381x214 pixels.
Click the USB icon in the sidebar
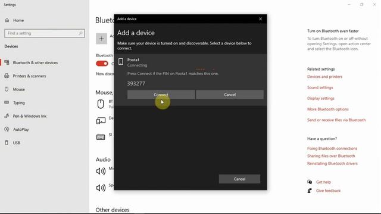coord(7,143)
